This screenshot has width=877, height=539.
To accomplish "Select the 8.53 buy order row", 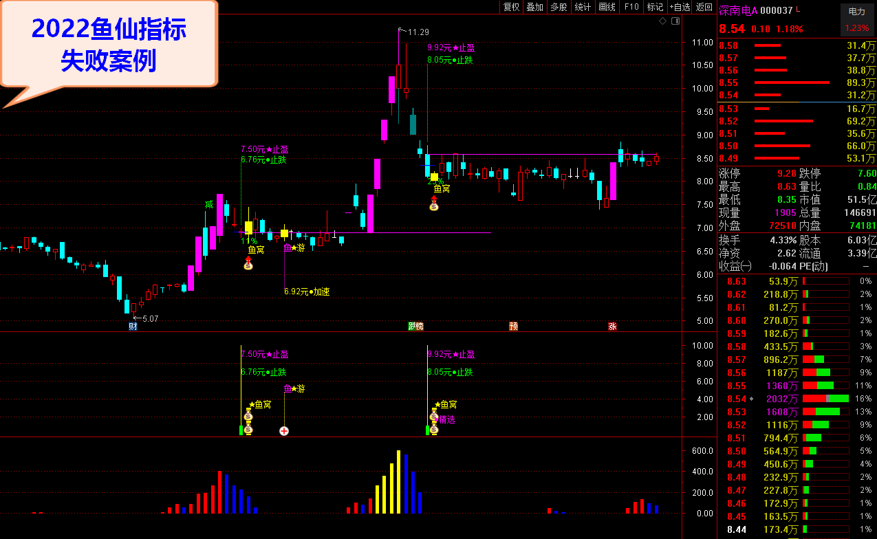I will (797, 109).
